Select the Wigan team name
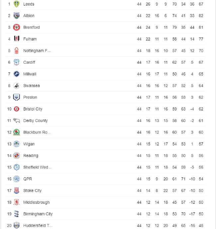The image size is (216, 229). pos(29,144)
